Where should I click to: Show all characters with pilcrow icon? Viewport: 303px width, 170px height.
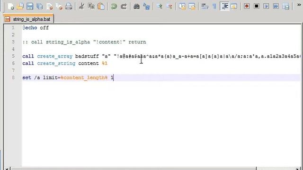[x=214, y=6]
